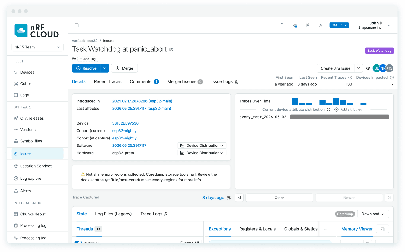
Task: Open the clipboard docs icon in header
Action: (x=282, y=25)
